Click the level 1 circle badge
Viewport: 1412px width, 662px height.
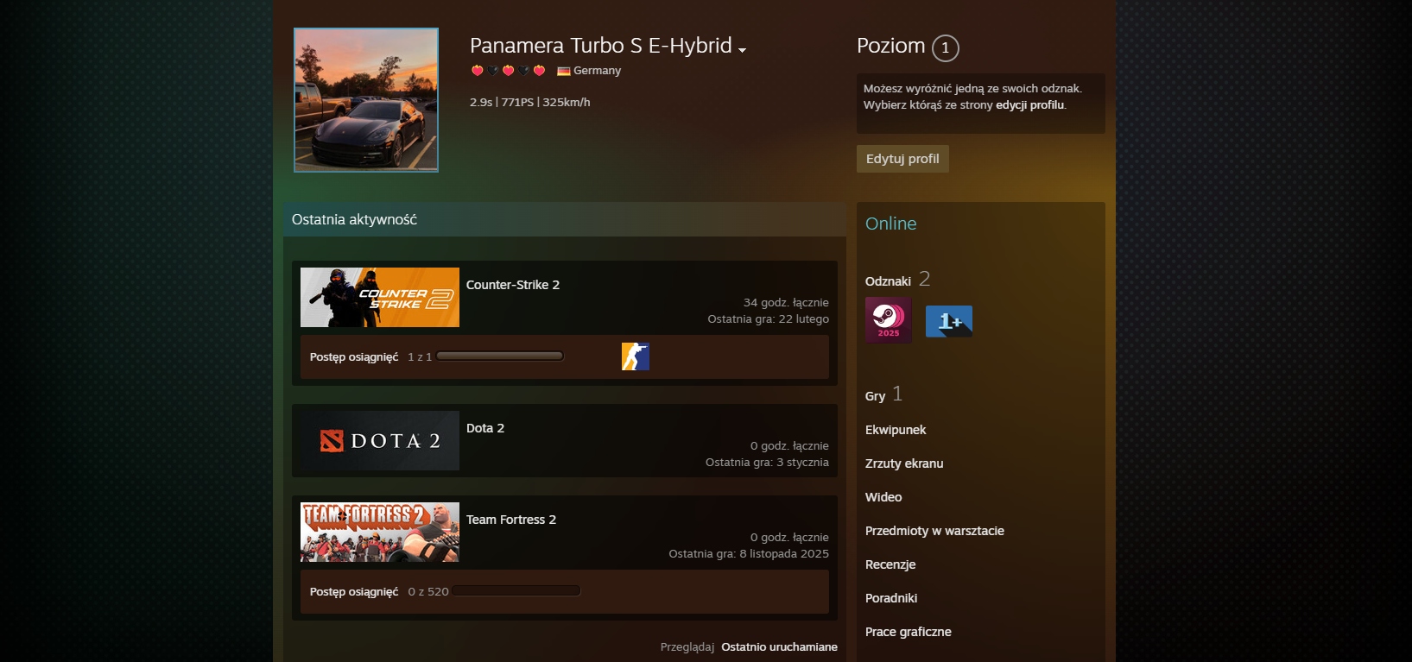[x=946, y=48]
